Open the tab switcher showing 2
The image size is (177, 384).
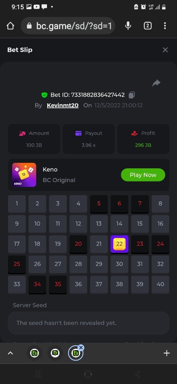(148, 26)
